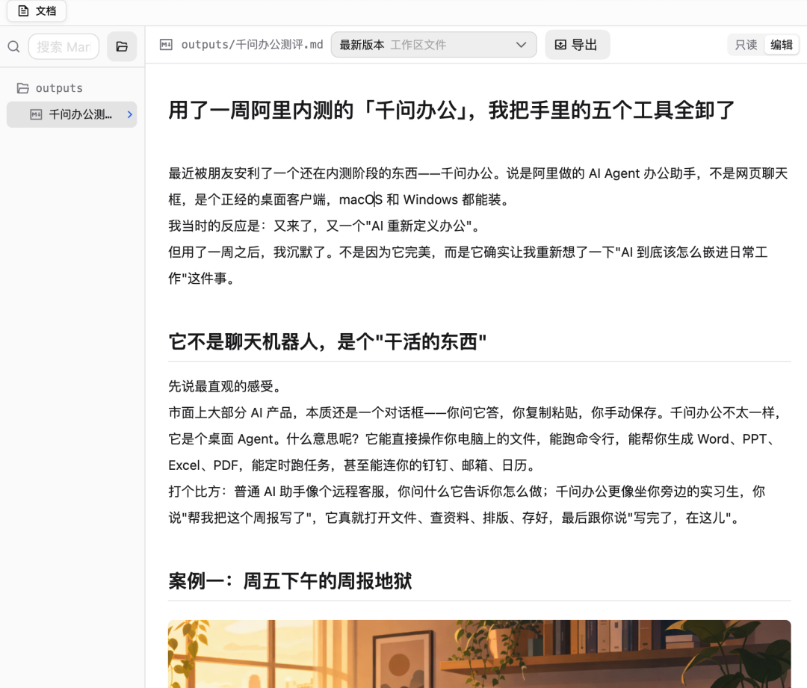This screenshot has width=807, height=688.
Task: Click the open folder button beside search
Action: click(122, 47)
